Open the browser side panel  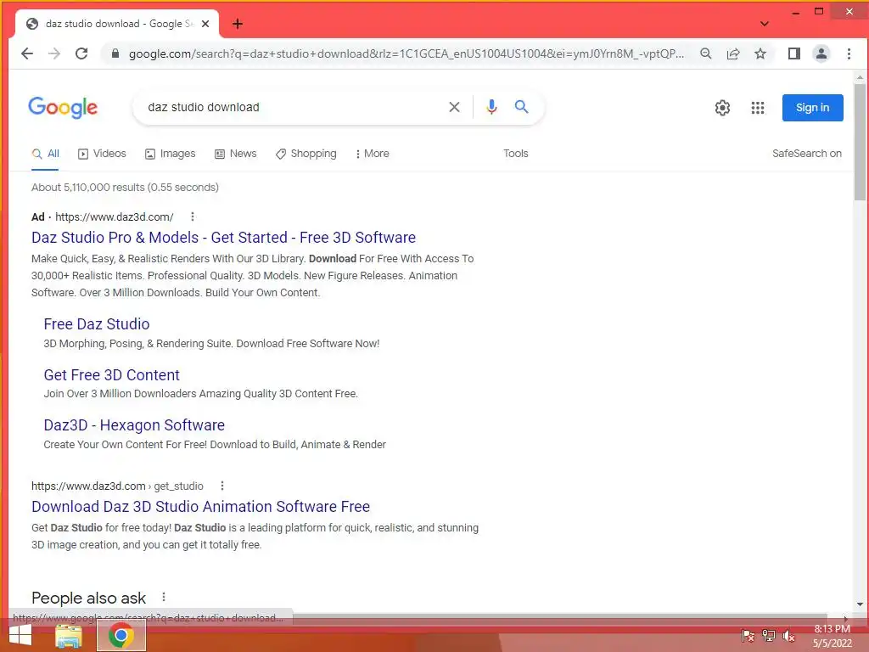pyautogui.click(x=793, y=53)
